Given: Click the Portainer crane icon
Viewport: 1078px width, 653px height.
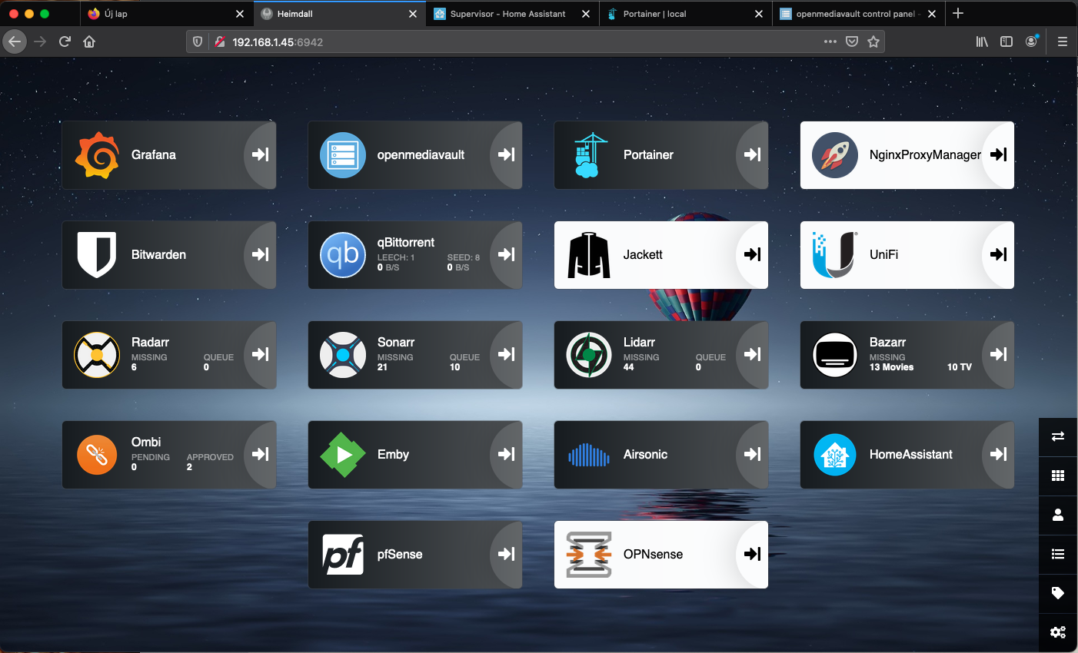Looking at the screenshot, I should click(589, 155).
